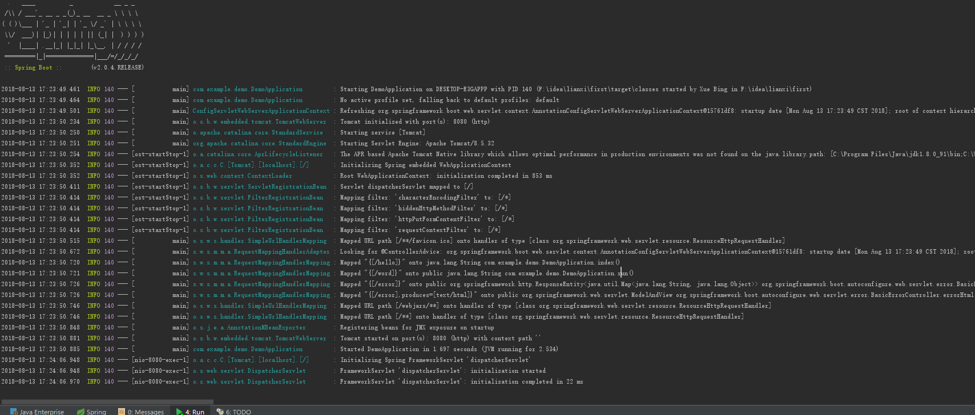Image resolution: width=975 pixels, height=415 pixels.
Task: Click the horizontal console scrollbar
Action: 107,401
